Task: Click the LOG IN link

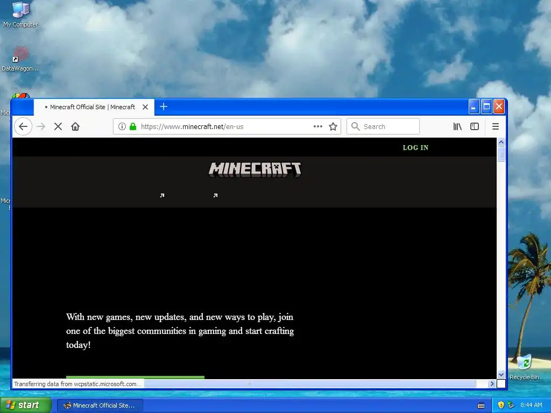Action: (415, 148)
